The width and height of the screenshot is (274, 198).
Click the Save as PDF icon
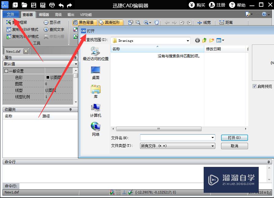pyautogui.click(x=43, y=5)
